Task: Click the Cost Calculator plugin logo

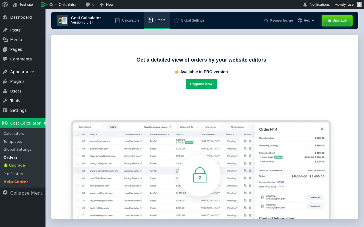Action: [63, 20]
